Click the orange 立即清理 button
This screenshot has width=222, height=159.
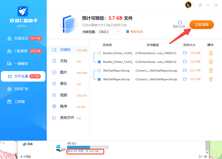(x=202, y=25)
